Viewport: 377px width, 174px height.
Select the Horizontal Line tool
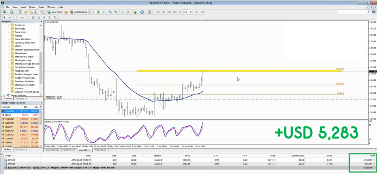coord(22,17)
